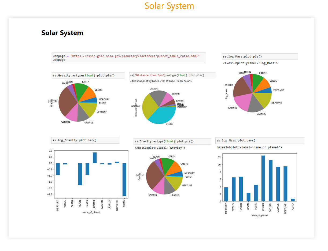Click the JUPITER bar in log_Mass bar chart
Image resolution: width=328 pixels, height=251 pixels.
point(263,178)
